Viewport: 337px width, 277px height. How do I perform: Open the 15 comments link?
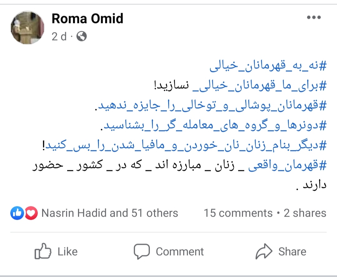tap(238, 213)
